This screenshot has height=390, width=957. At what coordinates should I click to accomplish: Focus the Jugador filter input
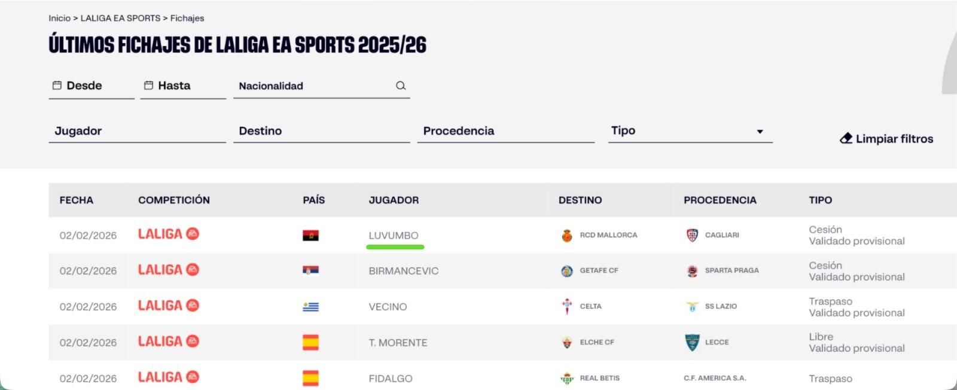click(x=137, y=131)
